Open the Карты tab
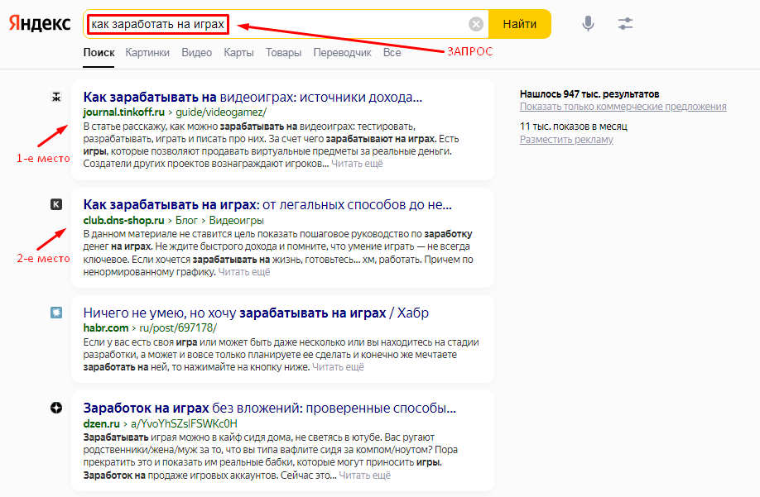The height and width of the screenshot is (497, 760). (x=238, y=53)
